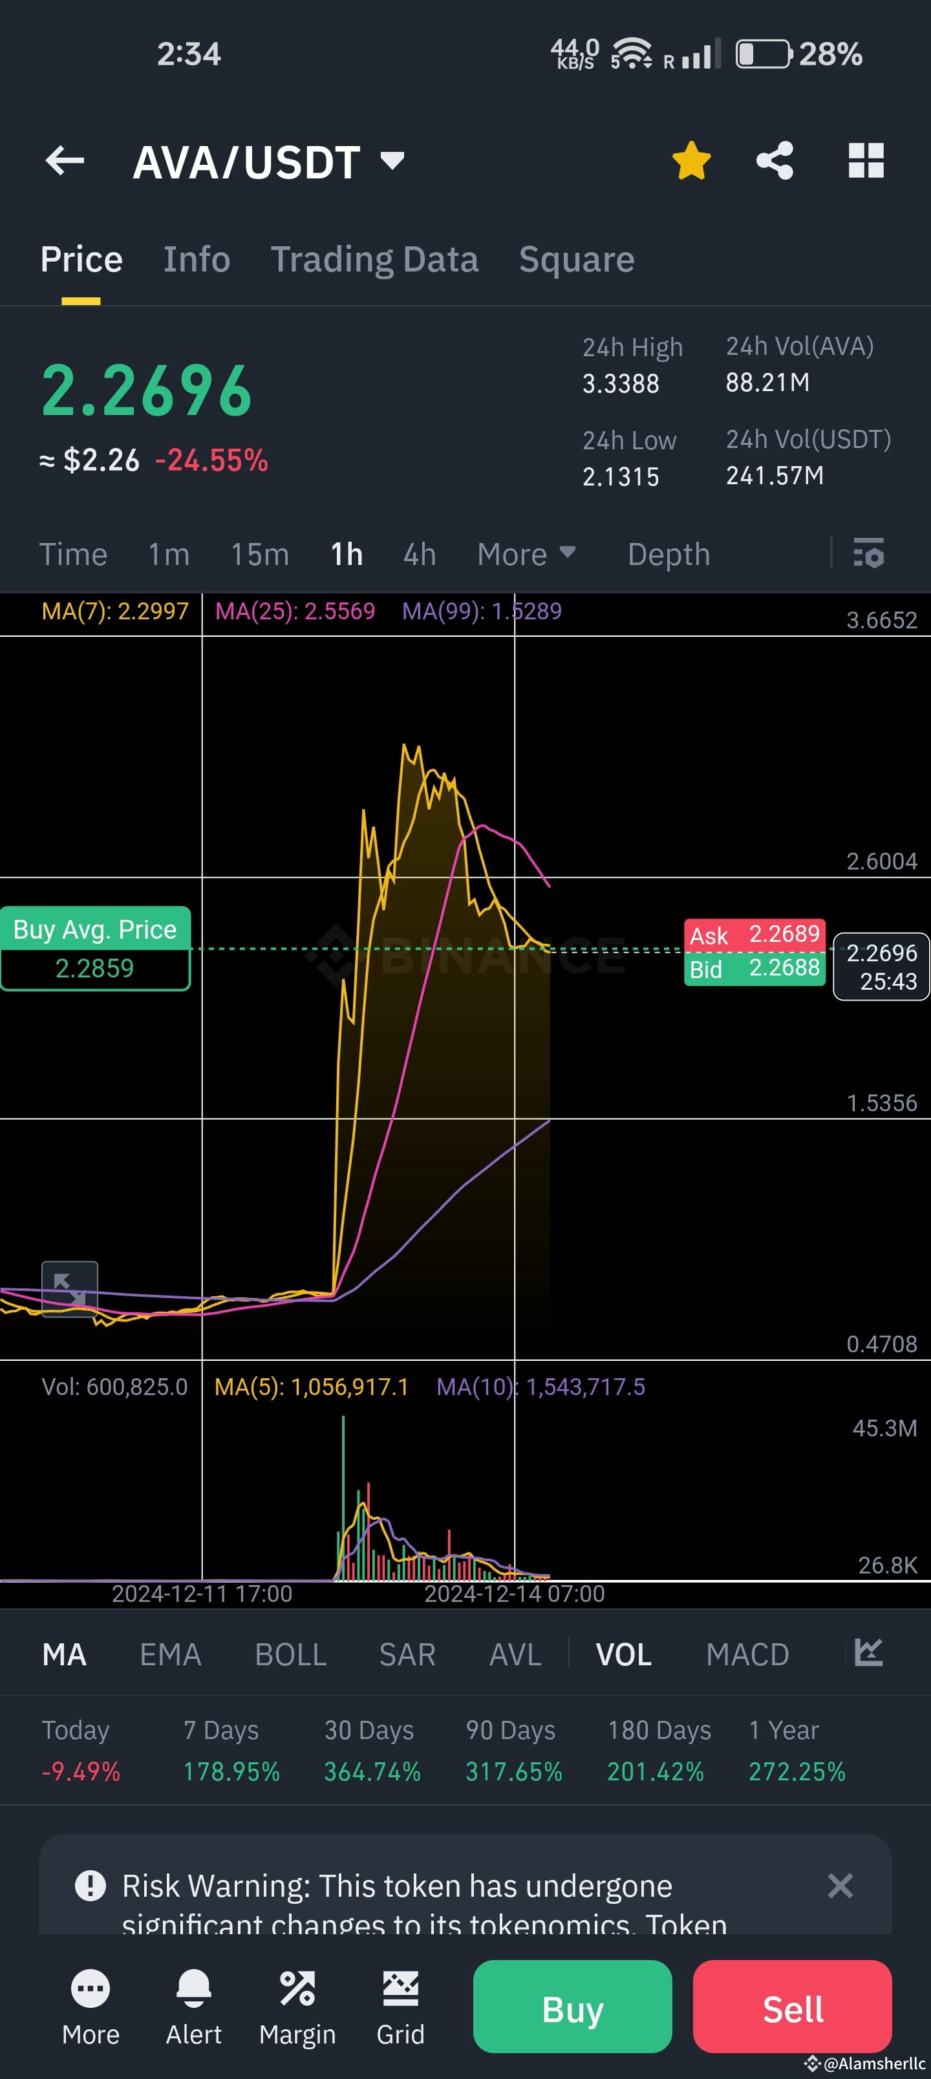Viewport: 931px width, 2079px height.
Task: Open the indicator chart settings icon
Action: (869, 1653)
